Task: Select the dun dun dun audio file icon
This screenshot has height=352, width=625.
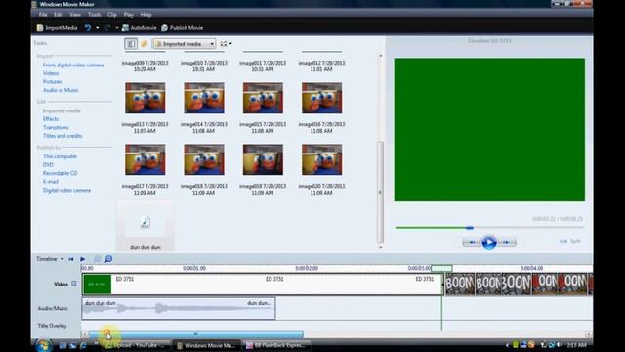Action: point(146,222)
